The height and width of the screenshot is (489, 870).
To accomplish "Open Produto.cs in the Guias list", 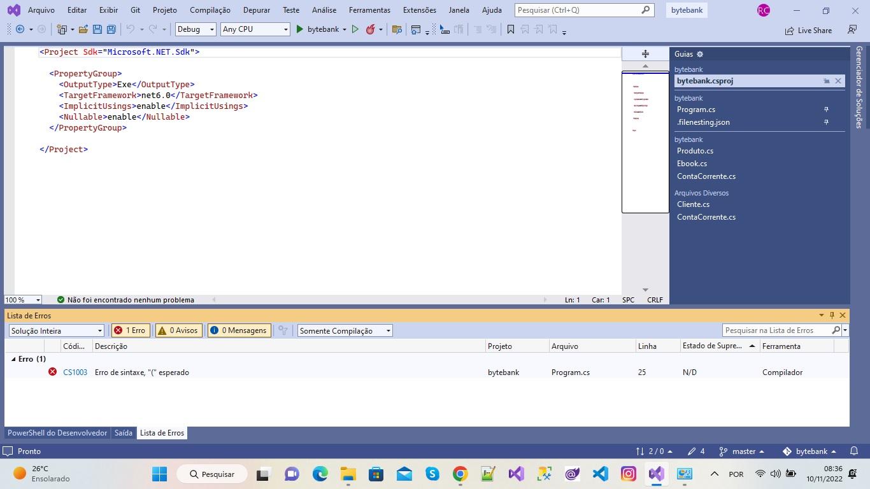I will click(x=695, y=151).
